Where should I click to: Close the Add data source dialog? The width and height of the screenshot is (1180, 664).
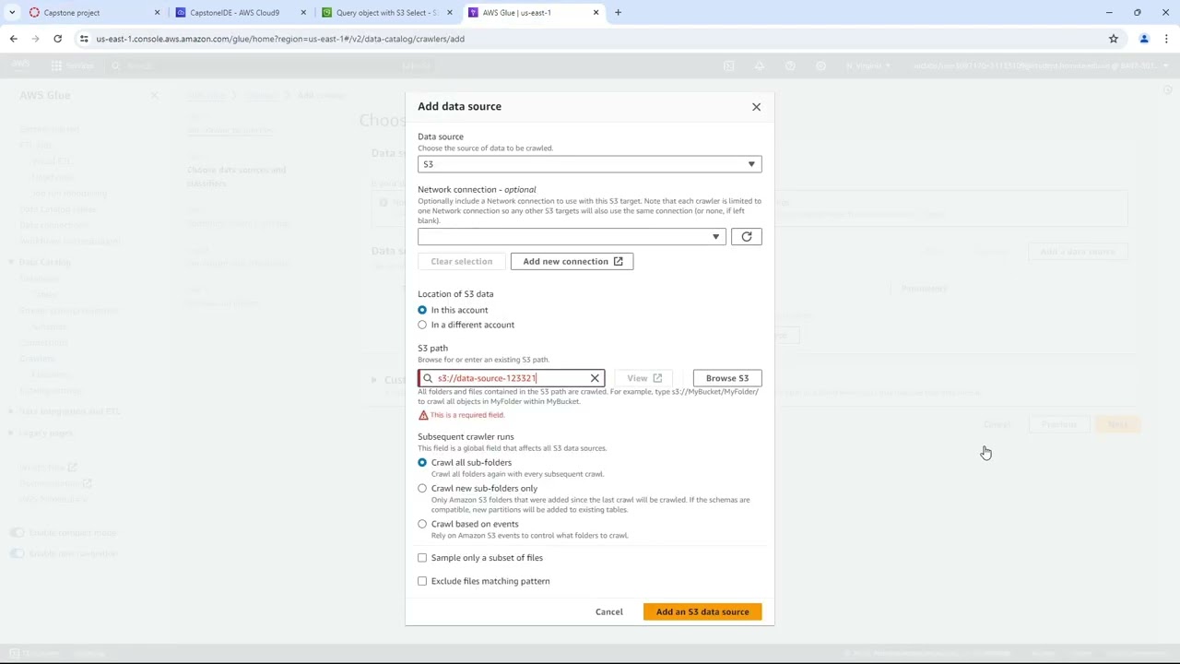pyautogui.click(x=756, y=107)
